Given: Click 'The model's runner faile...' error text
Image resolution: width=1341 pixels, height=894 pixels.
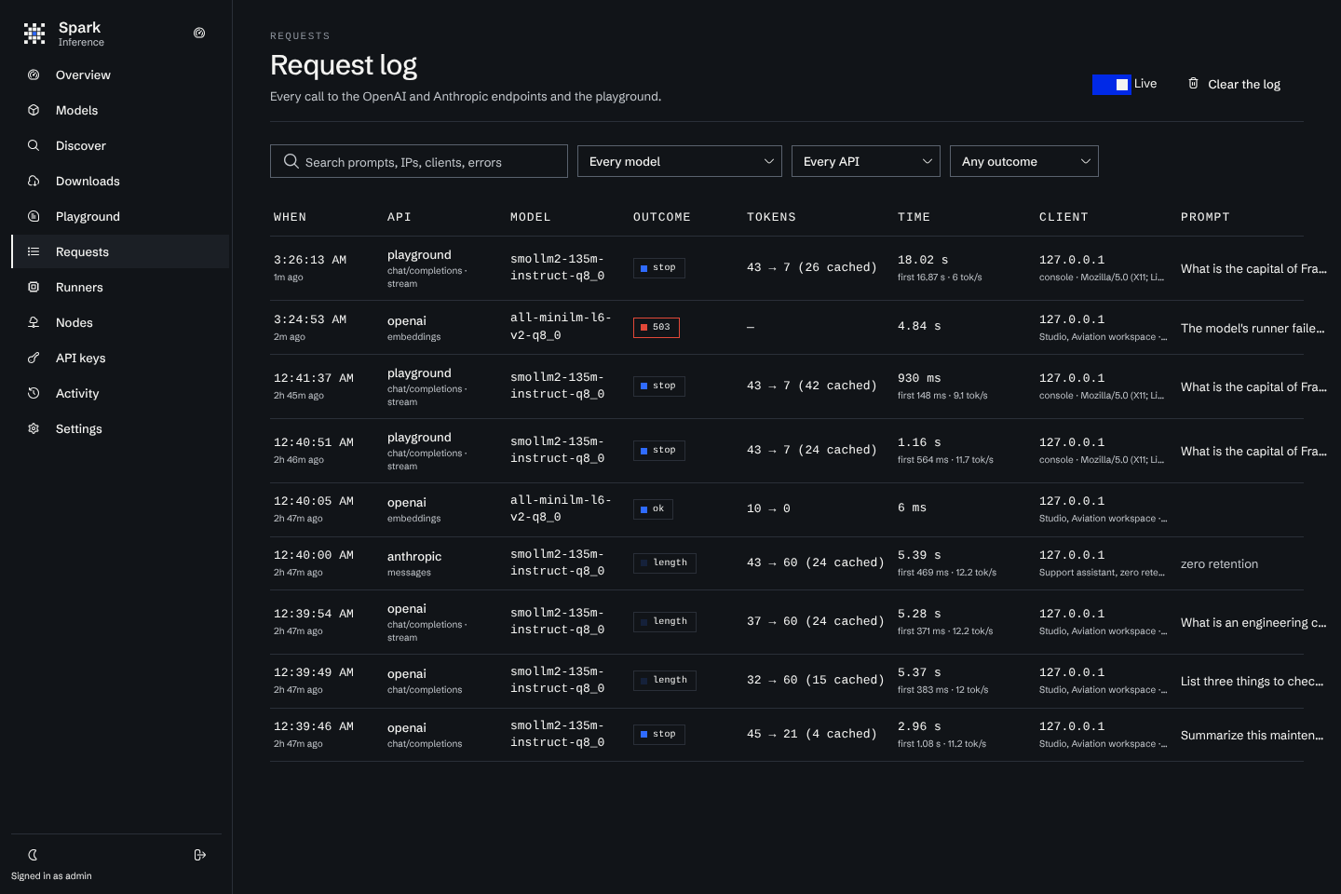Looking at the screenshot, I should pyautogui.click(x=1253, y=328).
